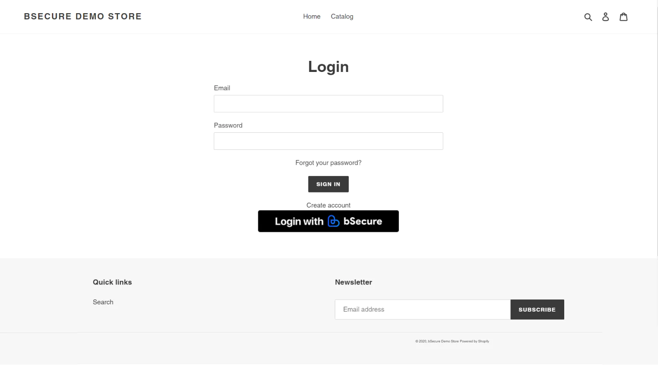Viewport: 658px width, 370px height.
Task: Open the Powered by Shopify footer link
Action: 475,341
